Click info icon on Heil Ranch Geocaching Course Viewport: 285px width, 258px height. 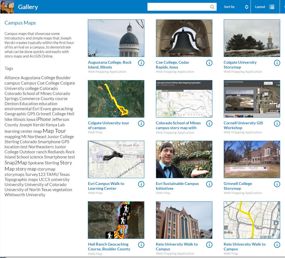pyautogui.click(x=141, y=245)
